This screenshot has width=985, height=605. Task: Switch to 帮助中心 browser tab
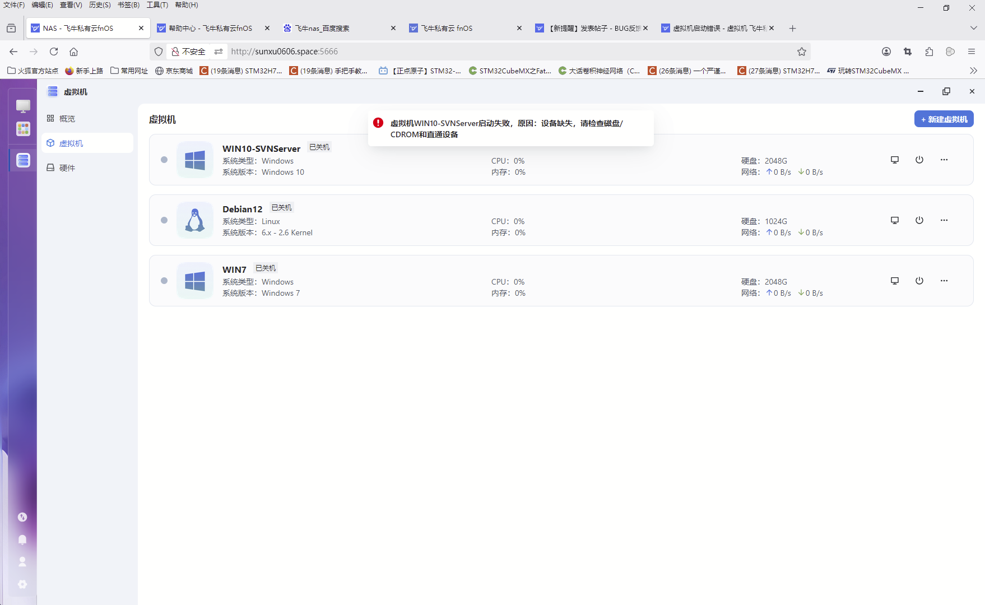pyautogui.click(x=211, y=28)
